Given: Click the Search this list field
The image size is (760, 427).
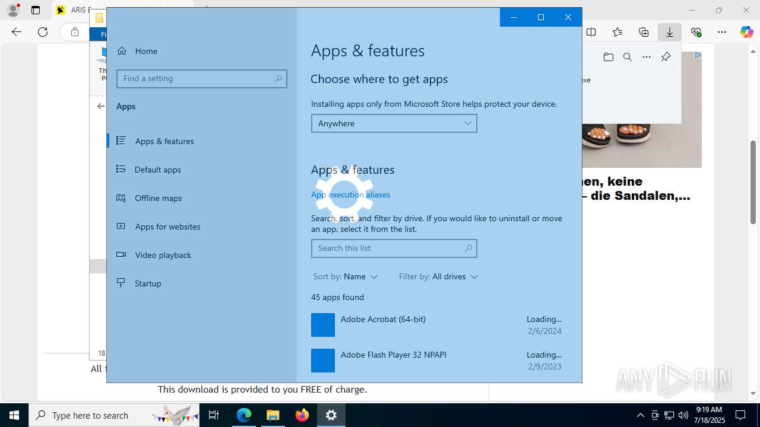Looking at the screenshot, I should (394, 248).
